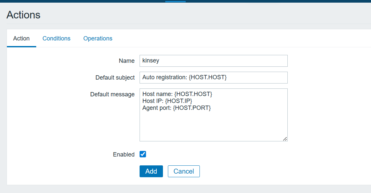This screenshot has height=193, width=371.
Task: Click the 'Actions' page heading
Action: (23, 15)
